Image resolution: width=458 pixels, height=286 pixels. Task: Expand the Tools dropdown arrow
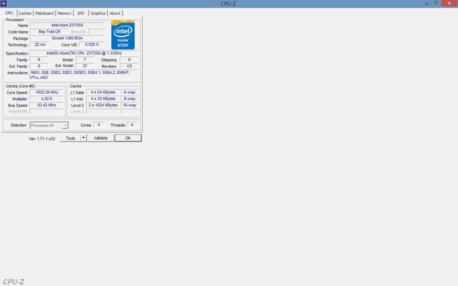point(84,138)
